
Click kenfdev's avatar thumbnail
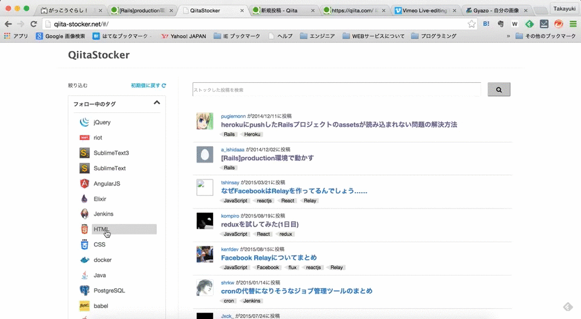point(205,254)
